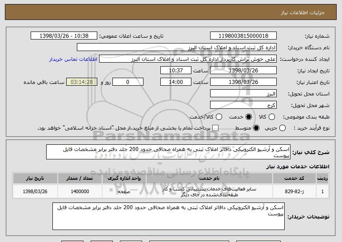The height and width of the screenshot is (242, 342).
Task: Open the buyer contact information link
Action: pos(73,59)
